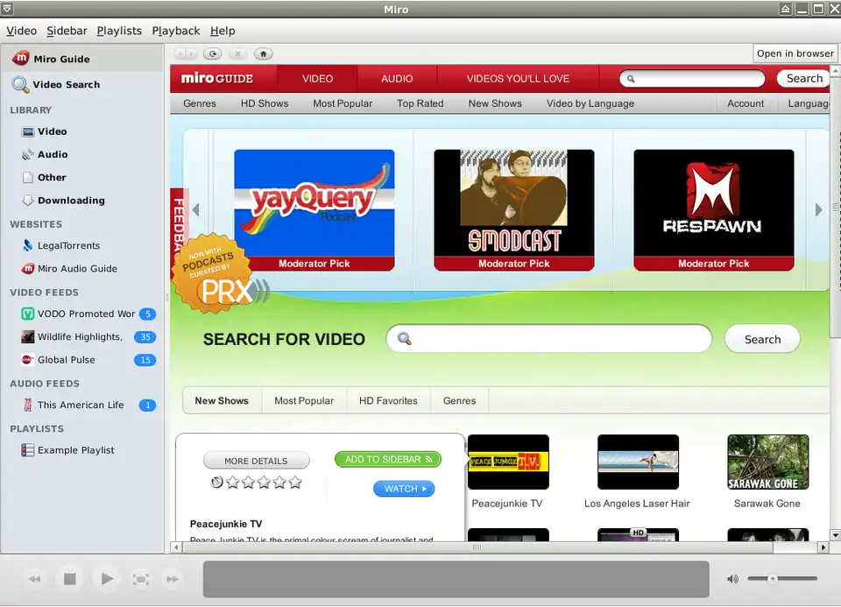Click the browser home icon
Viewport: 841px width, 607px height.
click(263, 53)
